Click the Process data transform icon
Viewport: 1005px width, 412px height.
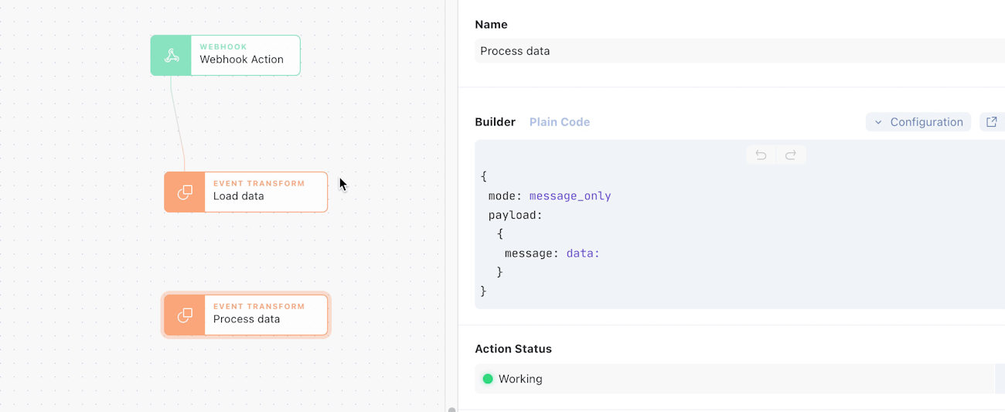[x=185, y=315]
